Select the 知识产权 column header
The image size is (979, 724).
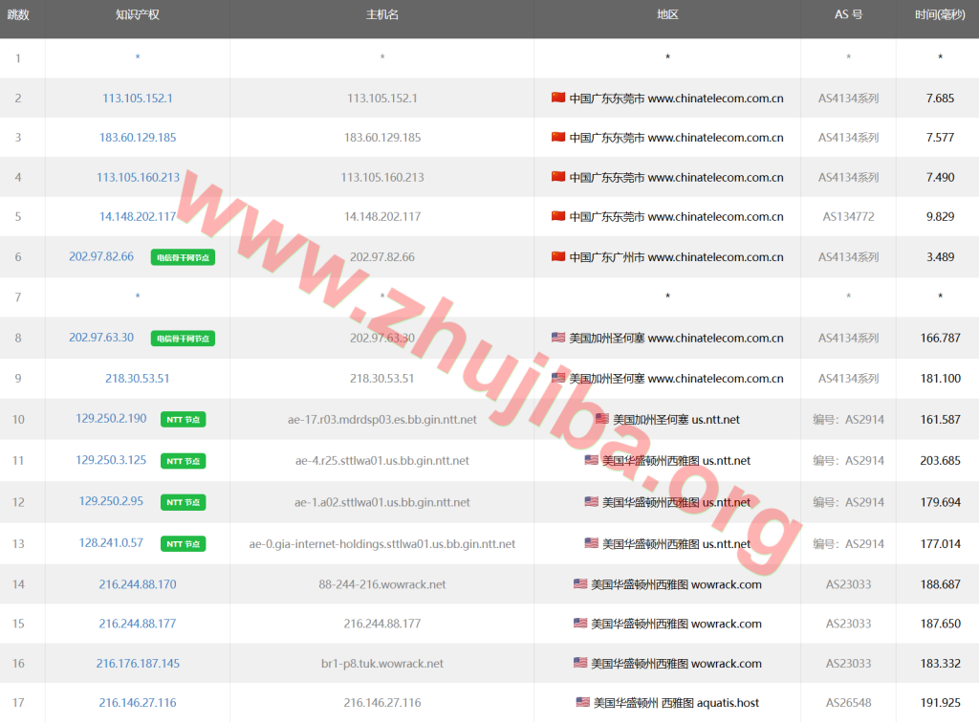[137, 16]
